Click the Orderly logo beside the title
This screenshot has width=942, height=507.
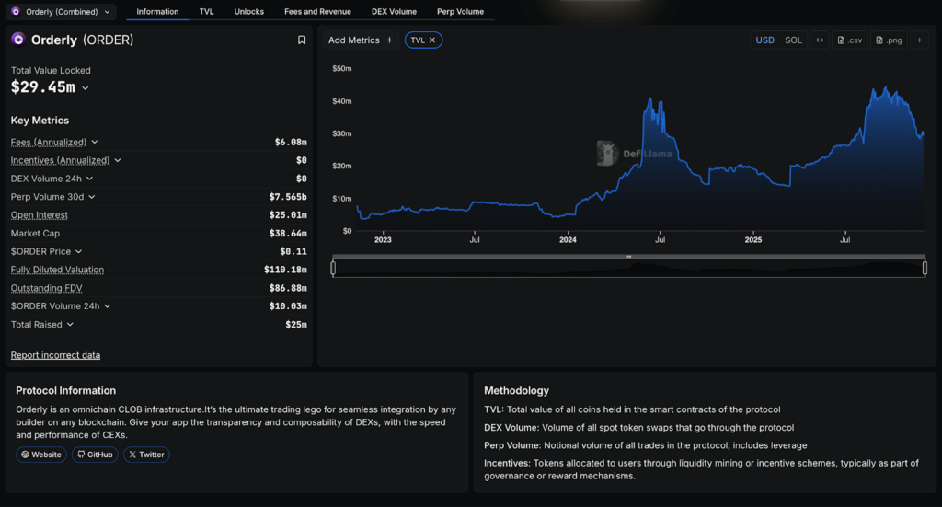18,40
